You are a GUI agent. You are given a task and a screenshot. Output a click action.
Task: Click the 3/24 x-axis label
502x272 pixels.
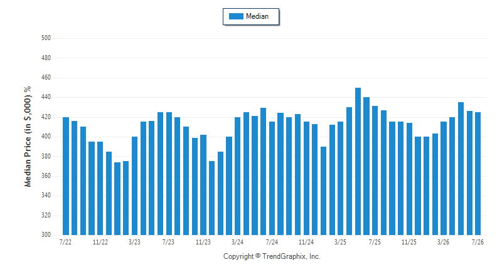point(238,242)
